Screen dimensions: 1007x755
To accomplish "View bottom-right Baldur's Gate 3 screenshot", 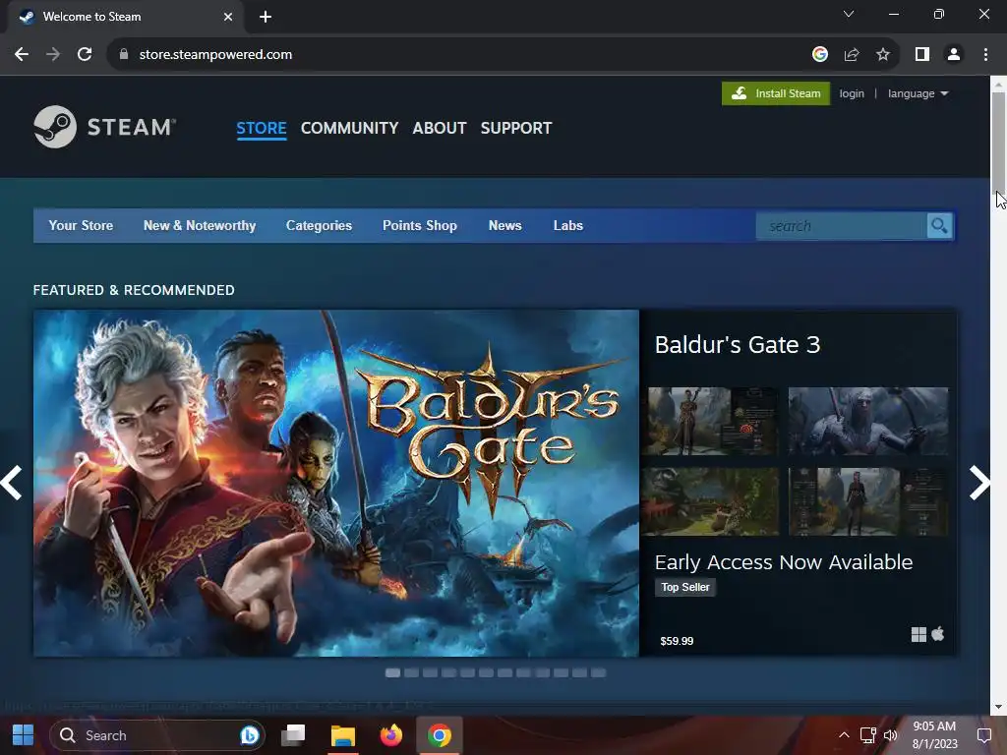I will 867,501.
